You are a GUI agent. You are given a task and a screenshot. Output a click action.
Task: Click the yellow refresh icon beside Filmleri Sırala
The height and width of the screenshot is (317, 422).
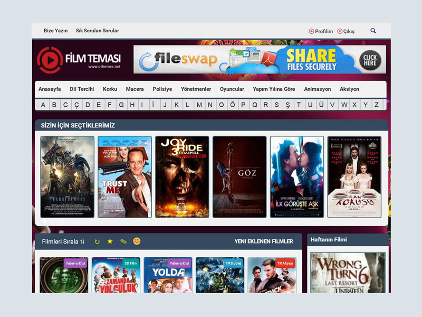coord(97,241)
